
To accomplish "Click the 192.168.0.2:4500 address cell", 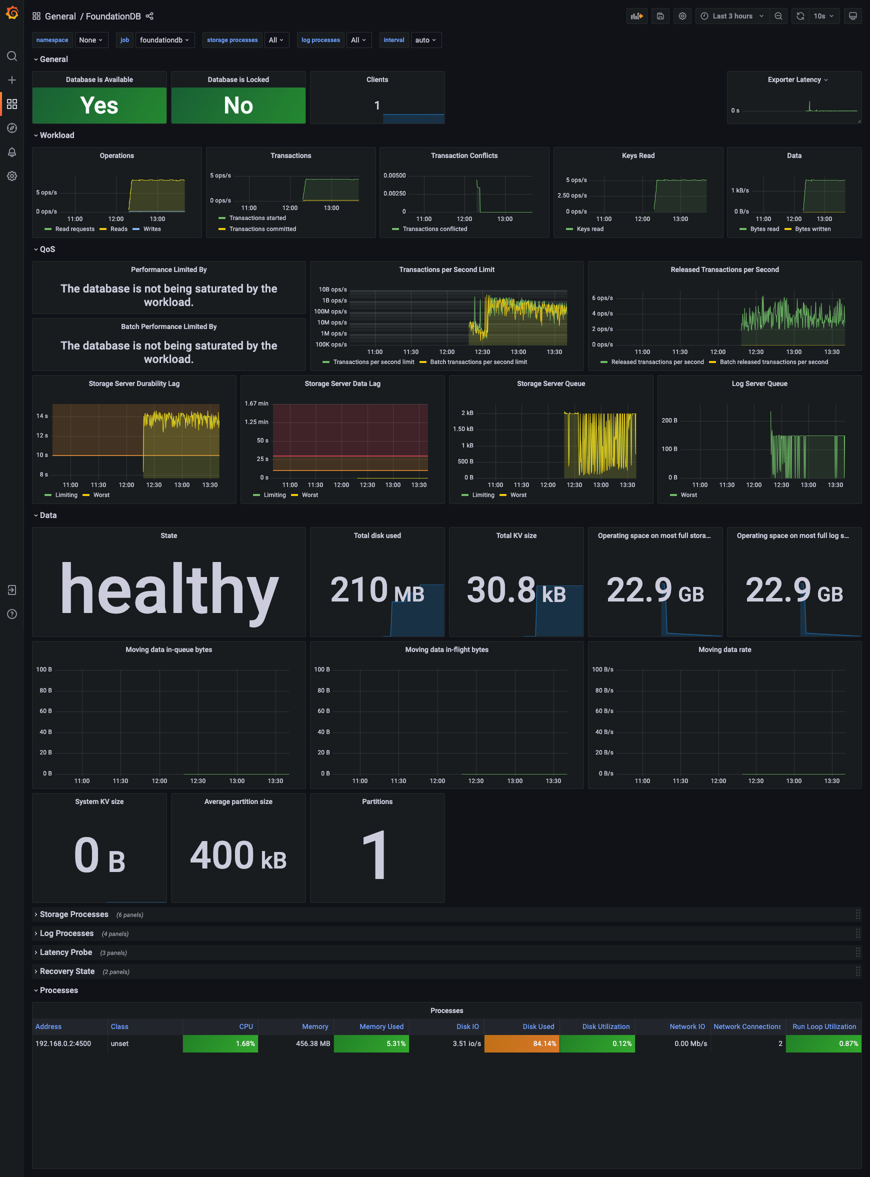I will [x=69, y=1043].
